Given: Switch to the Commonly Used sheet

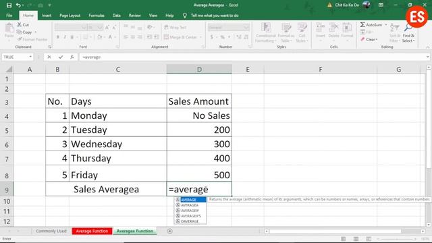Looking at the screenshot, I should click(51, 231).
